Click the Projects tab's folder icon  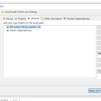pos(16,19)
